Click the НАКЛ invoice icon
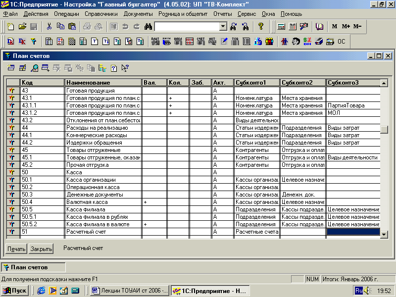396x297 pixels. [178, 42]
